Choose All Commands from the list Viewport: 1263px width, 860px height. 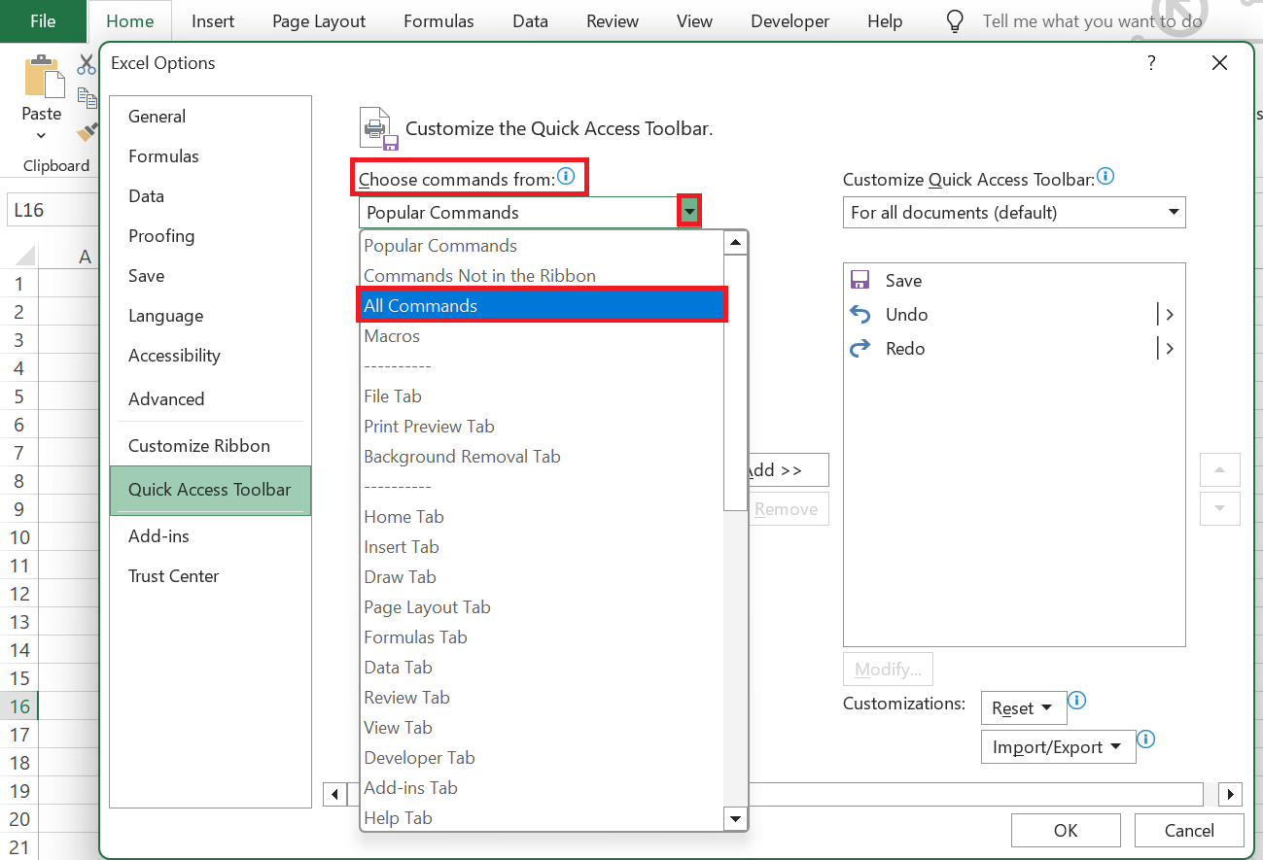542,305
